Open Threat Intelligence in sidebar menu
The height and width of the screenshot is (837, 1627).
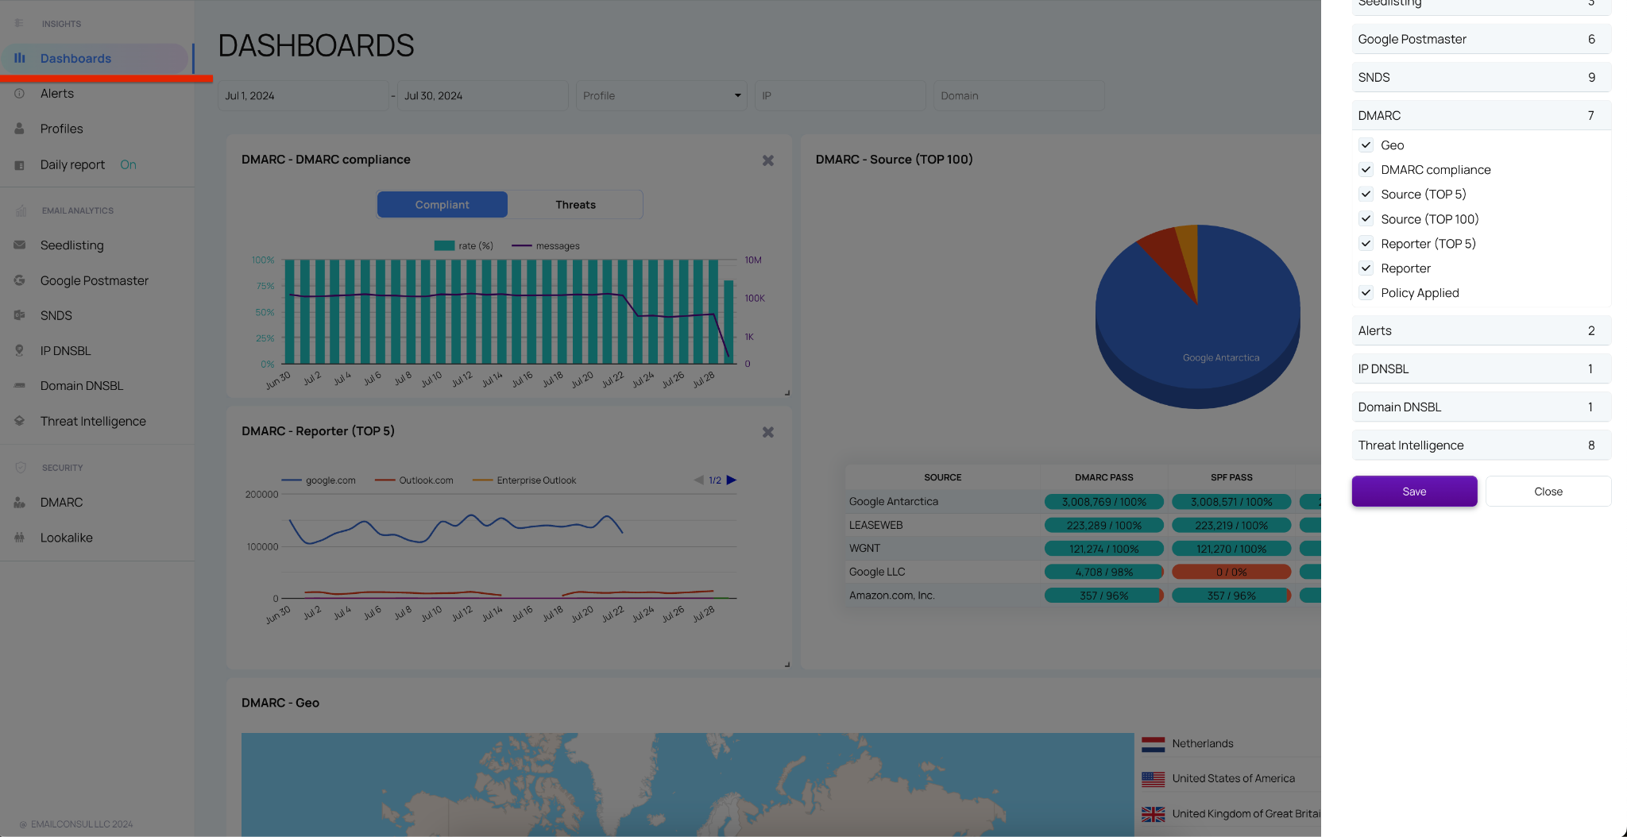click(93, 421)
